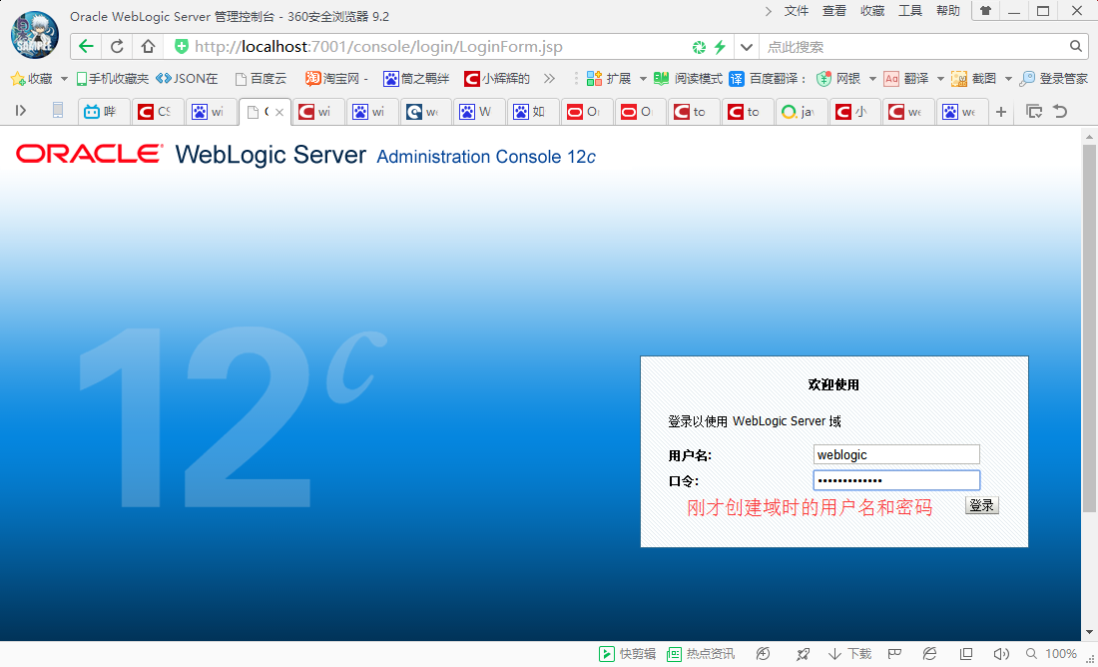Click the lightning speed-mode icon in address bar
The height and width of the screenshot is (667, 1098).
coord(720,47)
